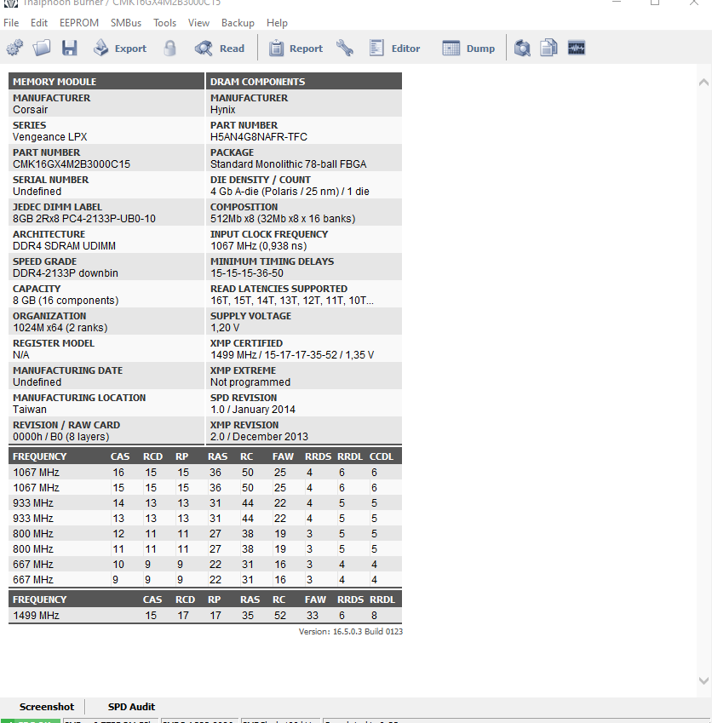Click the Read toolbar button

[220, 48]
